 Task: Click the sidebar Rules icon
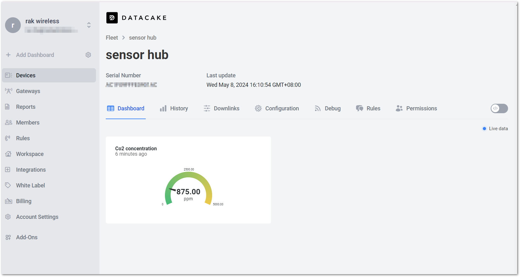[x=8, y=138]
